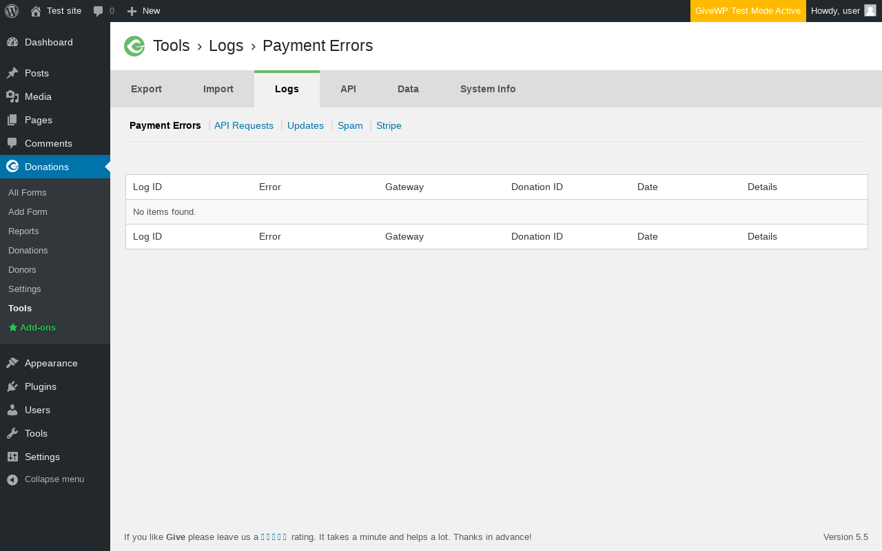Image resolution: width=882 pixels, height=551 pixels.
Task: Click the top Donation ID column header
Action: click(x=537, y=187)
